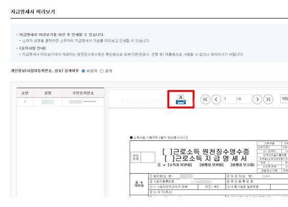Click the 관리번호 box in the form
The image size is (288, 207).
[x=143, y=157]
